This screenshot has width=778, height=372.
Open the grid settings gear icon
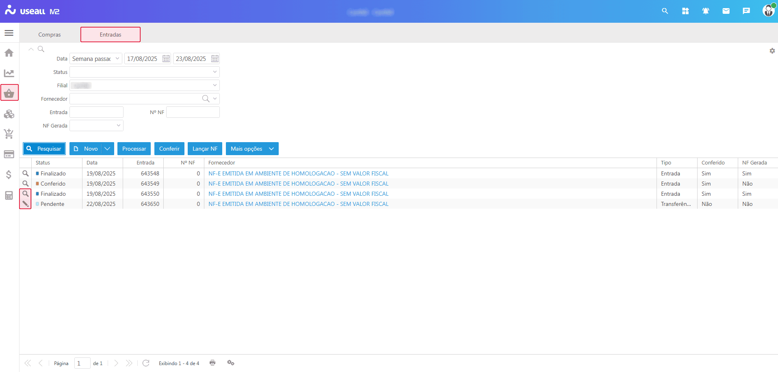tap(772, 51)
